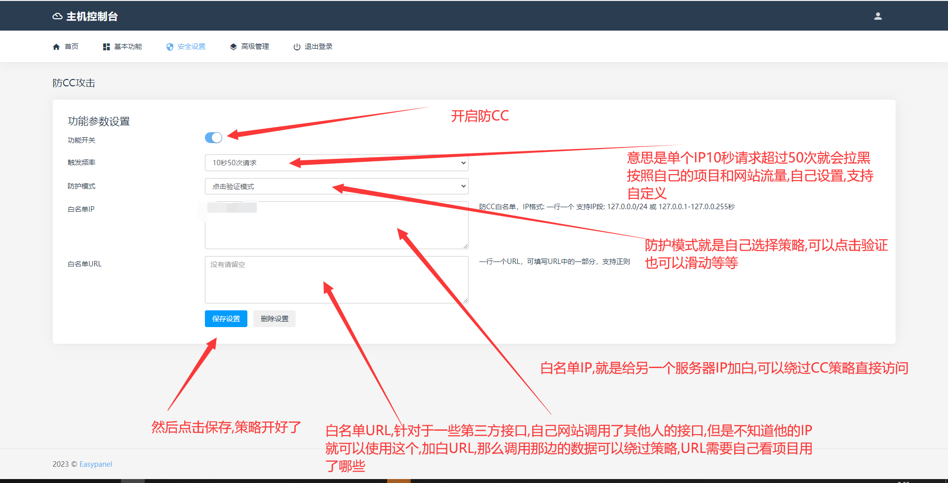Expand the 防护模式 dropdown
Viewport: 948px width, 483px height.
pos(336,186)
